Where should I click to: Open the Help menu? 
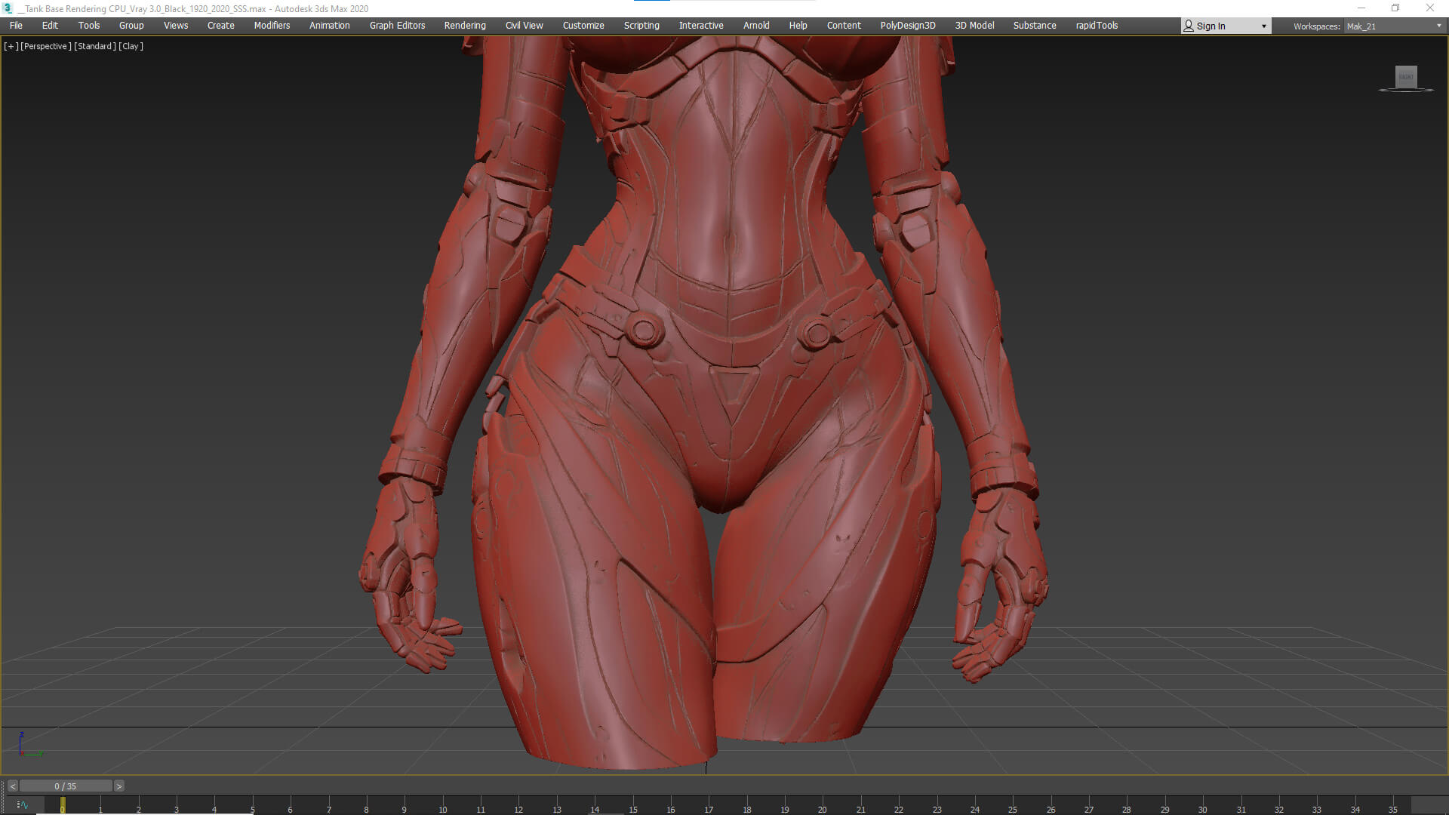[x=798, y=26]
